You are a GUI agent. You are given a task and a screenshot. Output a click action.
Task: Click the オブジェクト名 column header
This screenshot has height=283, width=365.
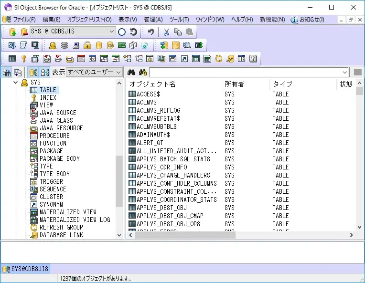pos(153,84)
